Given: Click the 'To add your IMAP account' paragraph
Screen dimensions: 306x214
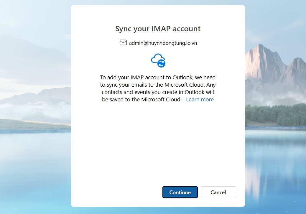Looking at the screenshot, I should point(158,88).
